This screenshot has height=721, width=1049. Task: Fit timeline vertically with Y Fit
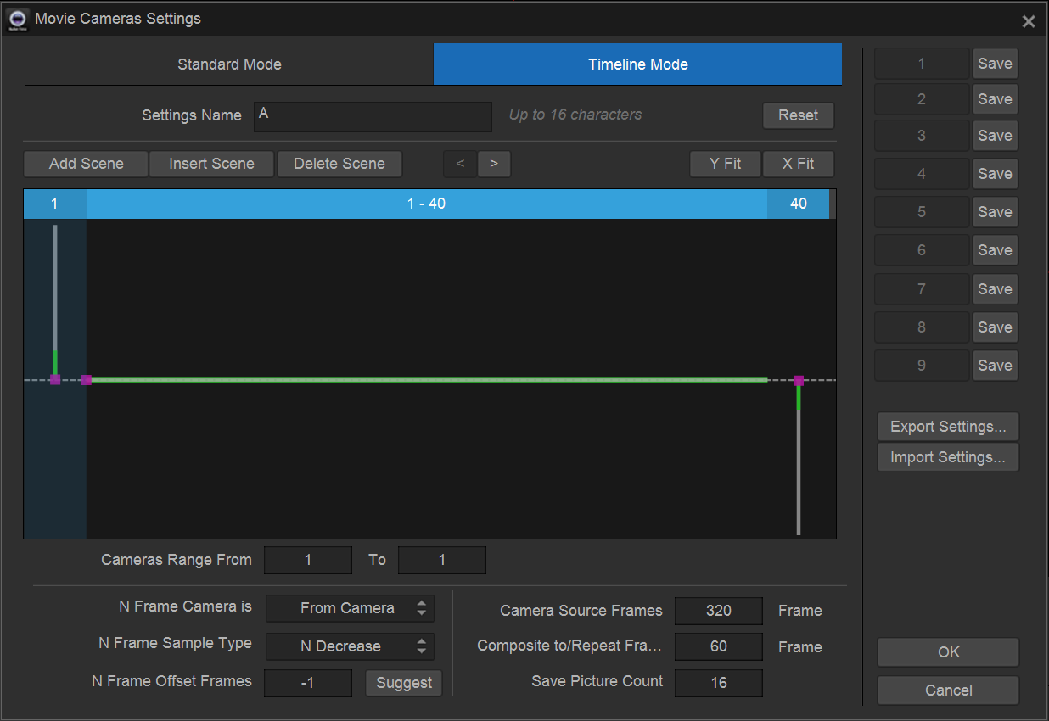tap(725, 164)
